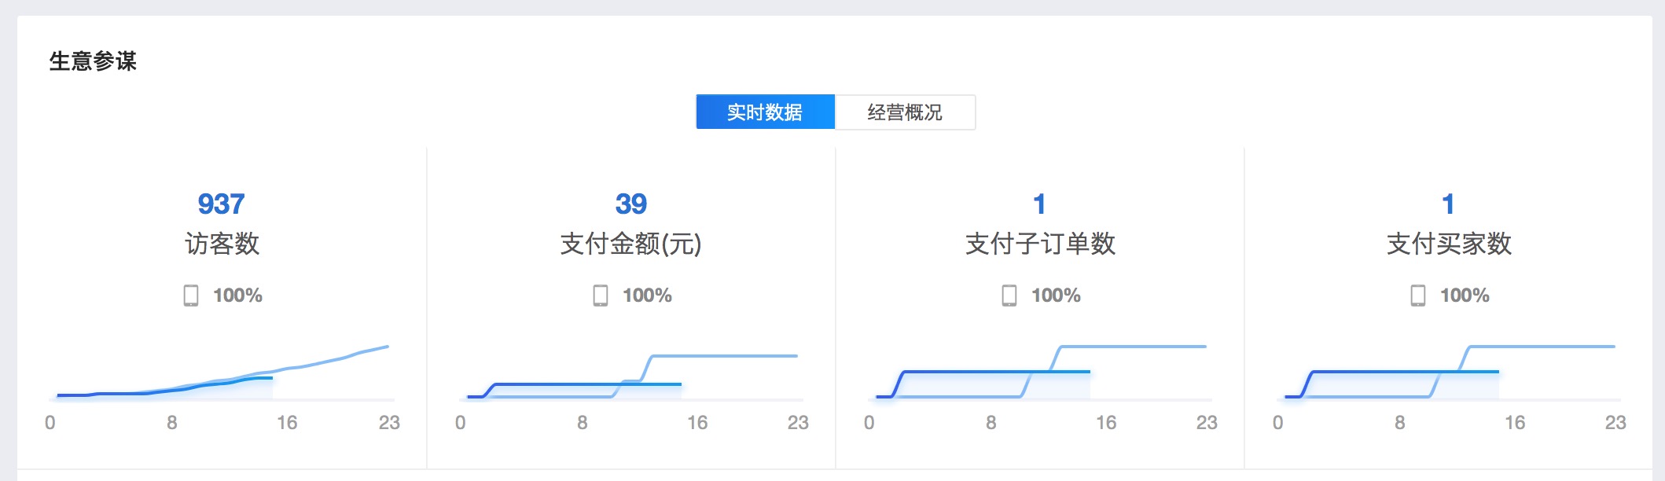Click the mobile device icon under 支付买家数
Viewport: 1665px width, 481px height.
[x=1418, y=296]
